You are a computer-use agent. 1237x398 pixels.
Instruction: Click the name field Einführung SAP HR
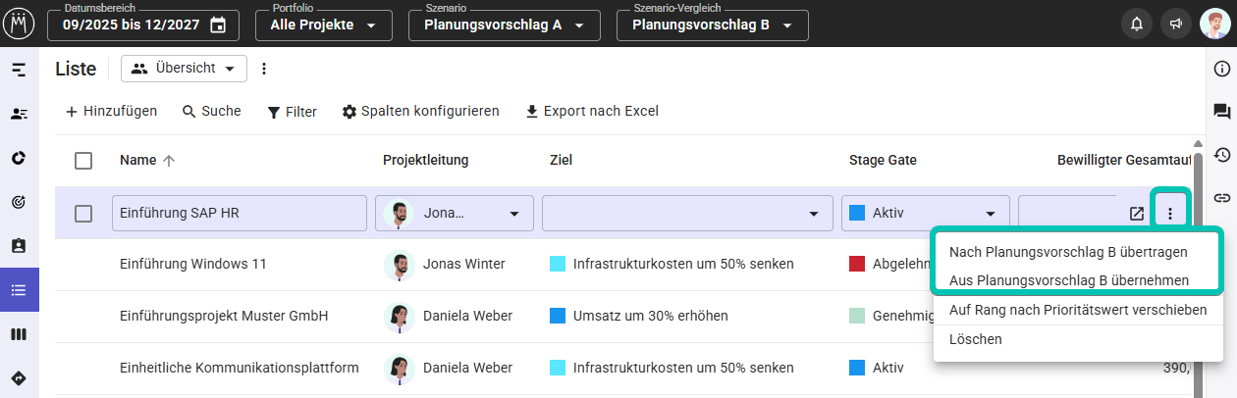(240, 214)
